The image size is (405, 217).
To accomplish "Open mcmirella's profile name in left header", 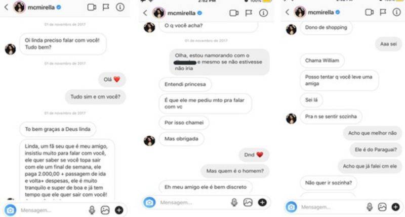I will [41, 8].
